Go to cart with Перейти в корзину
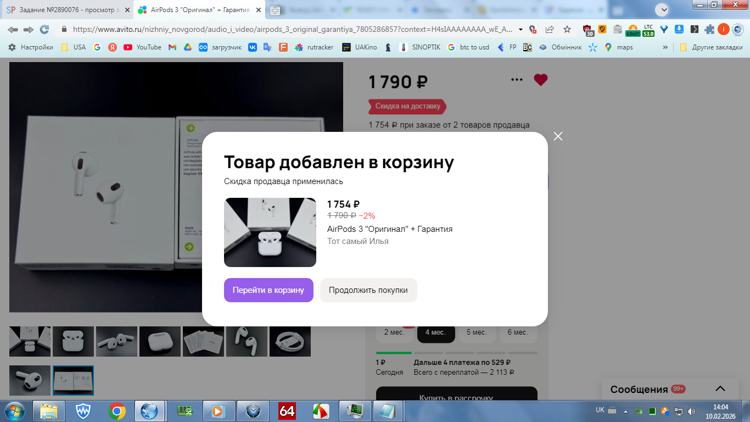This screenshot has width=750, height=422. [x=268, y=290]
